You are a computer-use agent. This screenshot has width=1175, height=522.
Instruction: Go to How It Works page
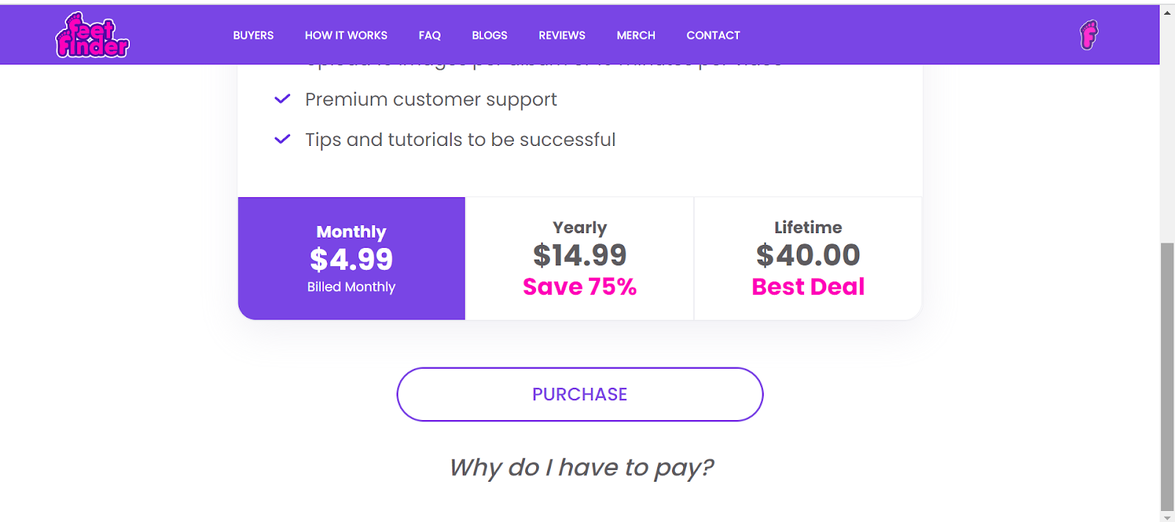(x=346, y=35)
